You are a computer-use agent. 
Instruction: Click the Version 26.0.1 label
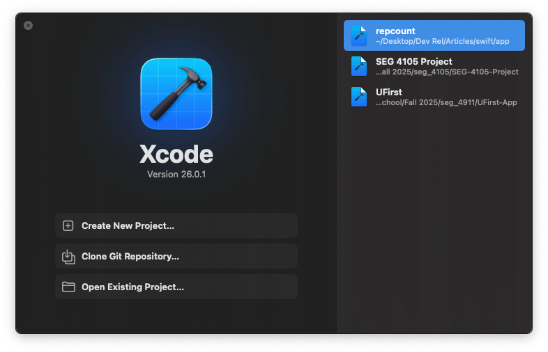tap(176, 174)
